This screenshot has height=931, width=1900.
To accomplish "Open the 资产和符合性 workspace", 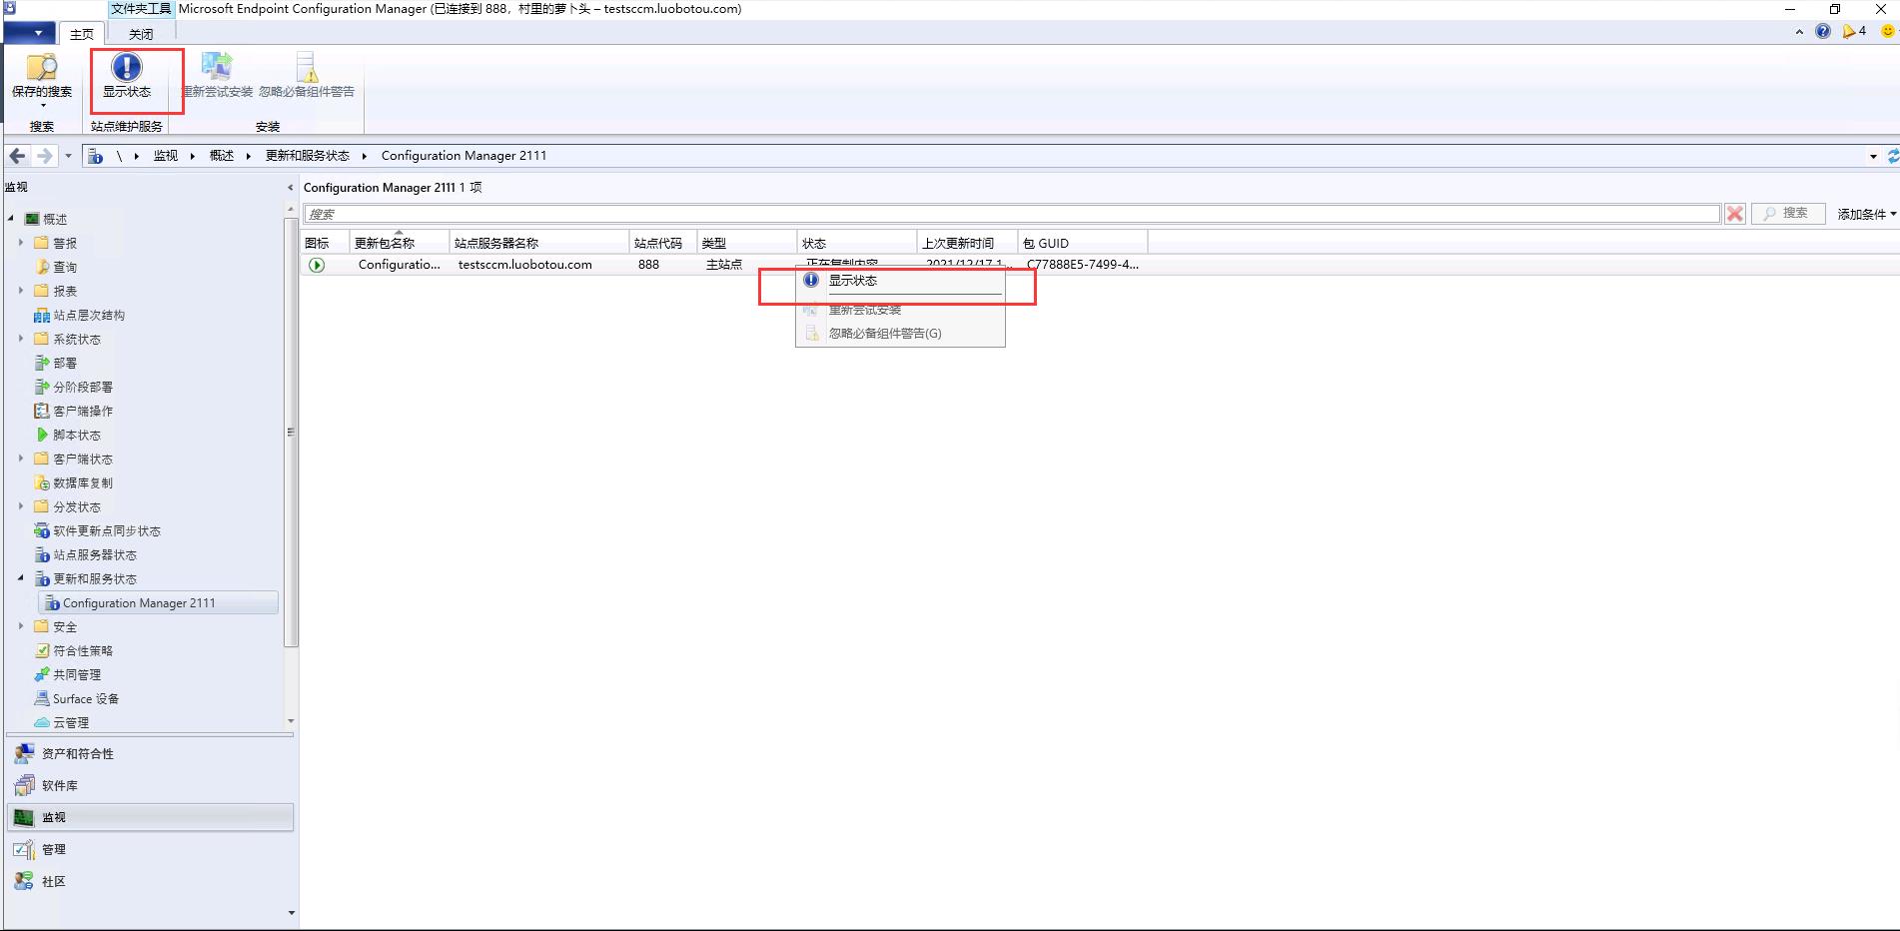I will tap(150, 753).
